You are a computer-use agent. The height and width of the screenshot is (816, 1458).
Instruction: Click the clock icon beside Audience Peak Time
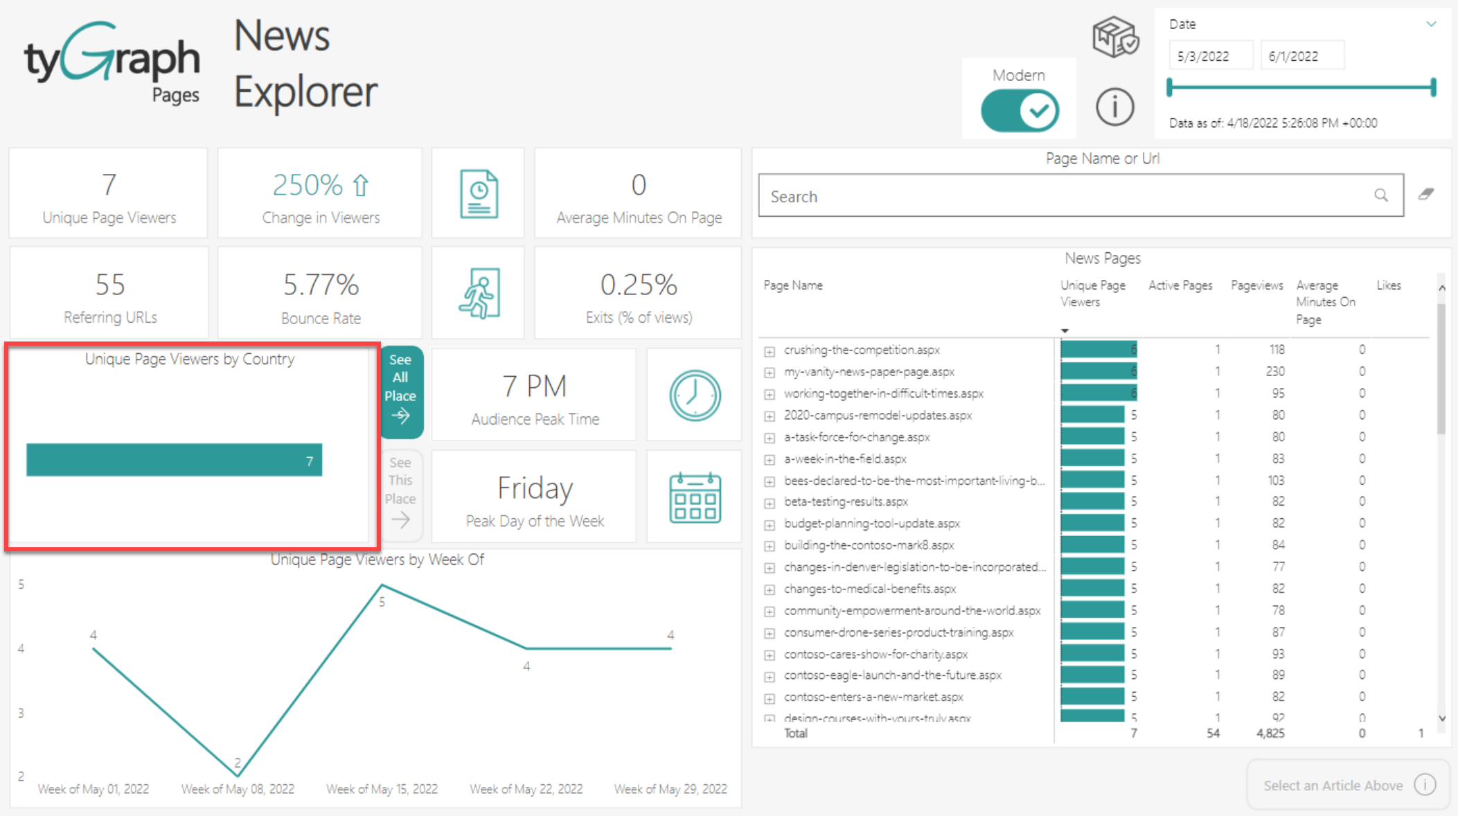695,396
